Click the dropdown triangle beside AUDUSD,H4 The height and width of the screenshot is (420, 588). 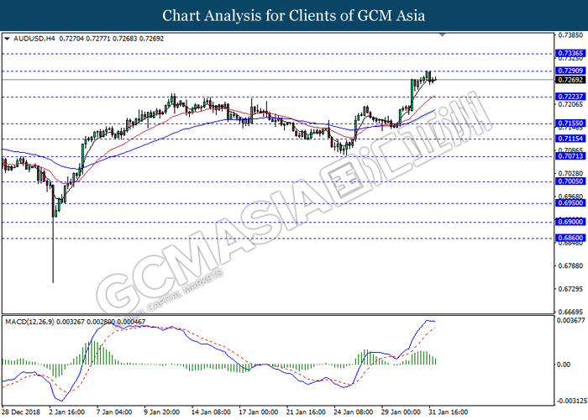coord(7,39)
